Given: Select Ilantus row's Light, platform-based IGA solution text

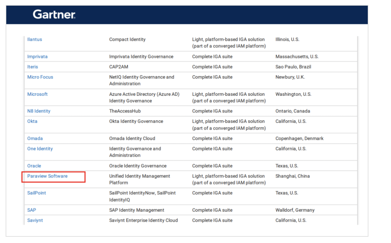Looking at the screenshot, I should click(x=229, y=43).
